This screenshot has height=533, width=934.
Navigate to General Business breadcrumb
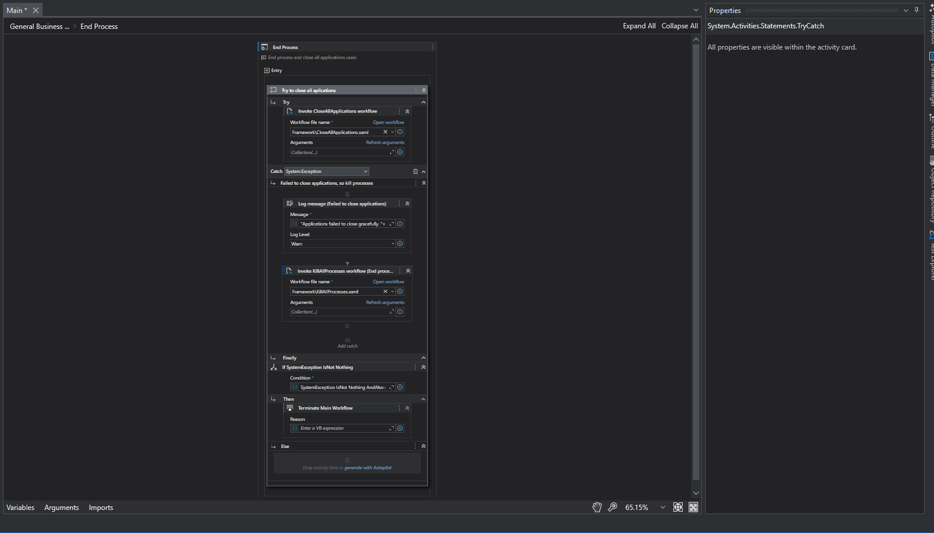[x=40, y=27]
